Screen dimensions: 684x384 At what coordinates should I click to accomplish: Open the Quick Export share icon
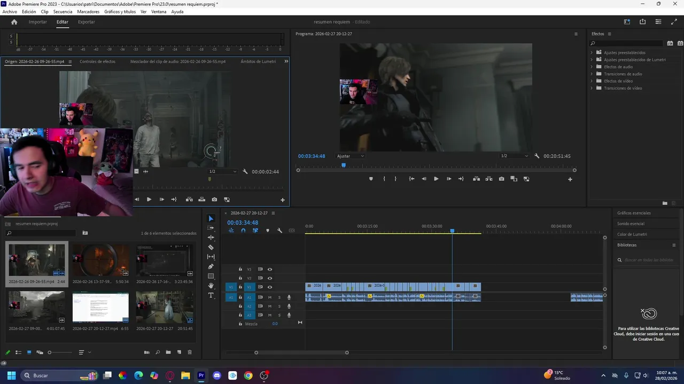click(x=642, y=22)
